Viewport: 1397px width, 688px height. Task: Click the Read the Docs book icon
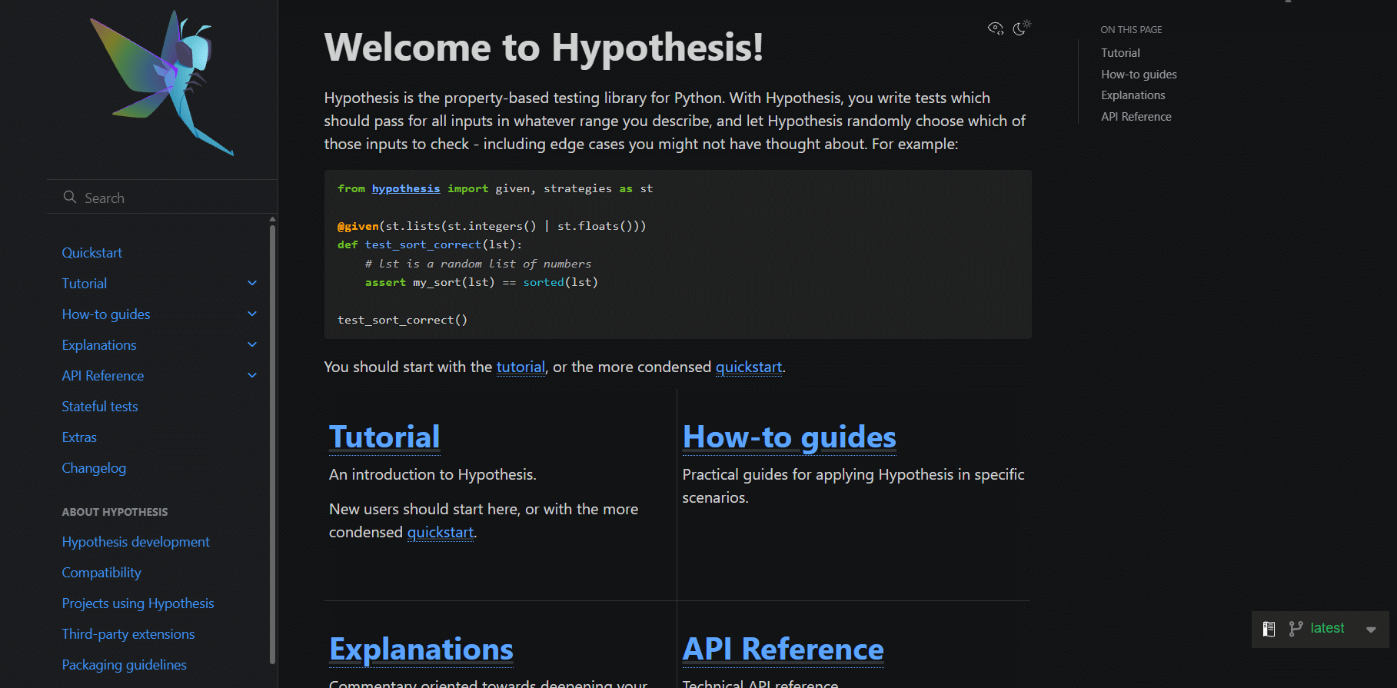click(x=1269, y=629)
